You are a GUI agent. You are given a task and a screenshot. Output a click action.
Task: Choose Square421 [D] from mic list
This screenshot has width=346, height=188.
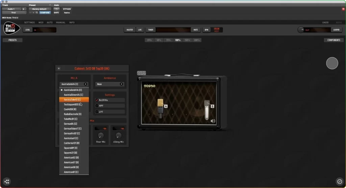[74, 153]
